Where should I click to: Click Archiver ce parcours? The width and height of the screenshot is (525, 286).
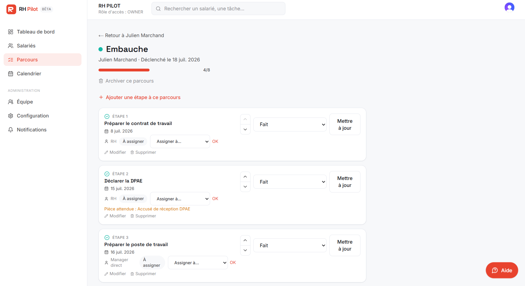click(x=126, y=81)
